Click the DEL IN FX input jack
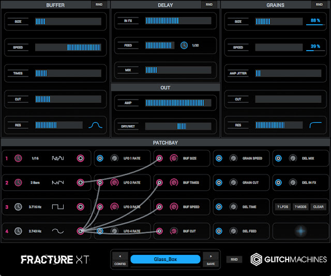The width and height of the screenshot is (331, 276). coord(278,182)
